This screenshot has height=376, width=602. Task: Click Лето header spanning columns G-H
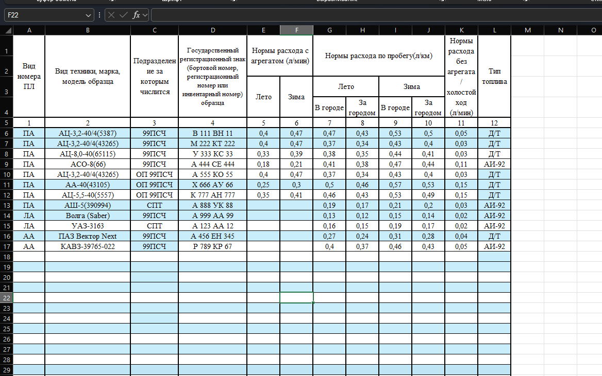coord(346,86)
